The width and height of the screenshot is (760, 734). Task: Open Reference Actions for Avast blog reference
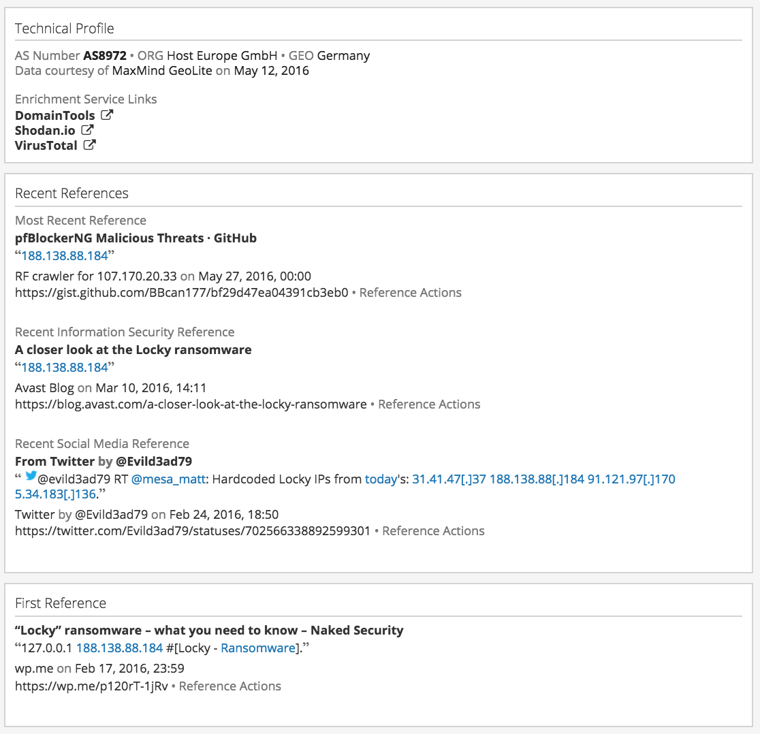(429, 404)
